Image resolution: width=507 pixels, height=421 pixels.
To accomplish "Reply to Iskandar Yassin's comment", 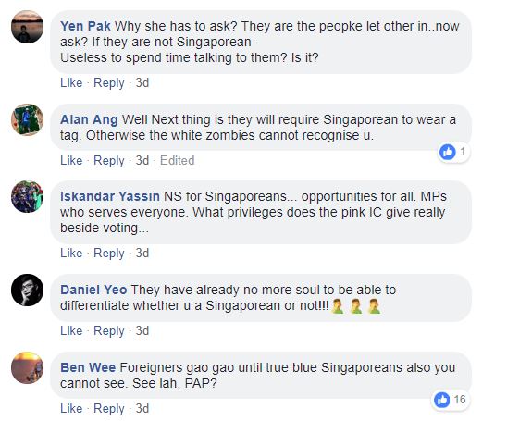I will (108, 253).
